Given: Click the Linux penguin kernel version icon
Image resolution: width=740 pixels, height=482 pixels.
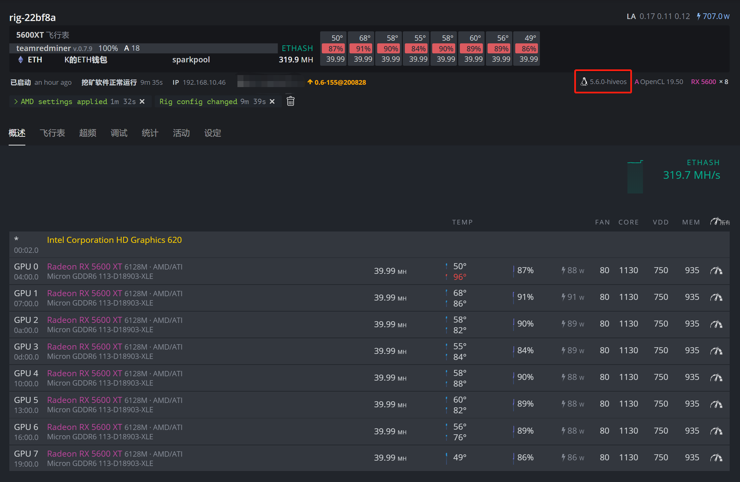Looking at the screenshot, I should [x=584, y=82].
